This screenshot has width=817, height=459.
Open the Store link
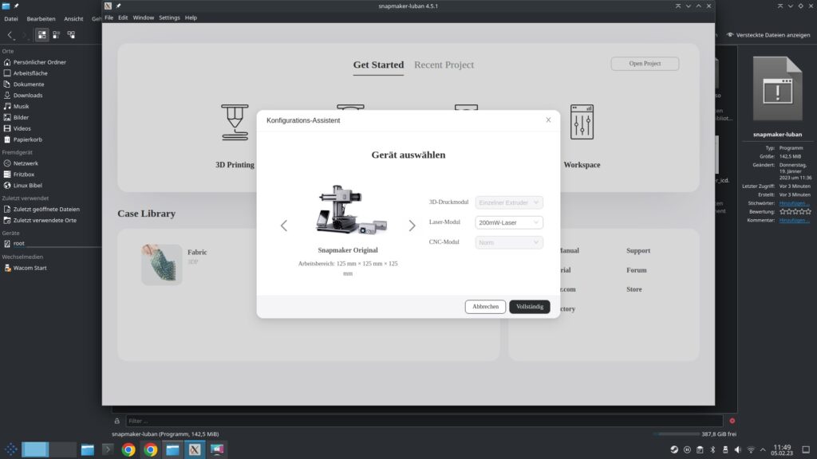pos(634,289)
